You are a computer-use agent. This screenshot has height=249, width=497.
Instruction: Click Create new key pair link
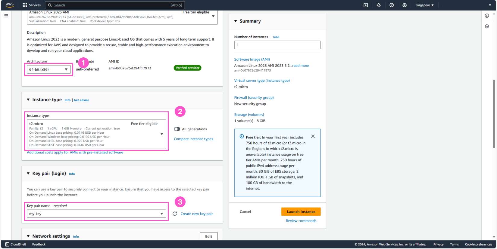coord(197,214)
